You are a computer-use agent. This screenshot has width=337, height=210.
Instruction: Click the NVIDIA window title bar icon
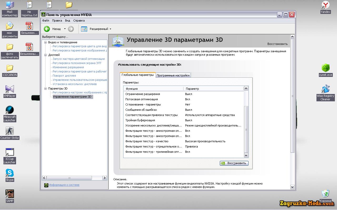pos(43,15)
